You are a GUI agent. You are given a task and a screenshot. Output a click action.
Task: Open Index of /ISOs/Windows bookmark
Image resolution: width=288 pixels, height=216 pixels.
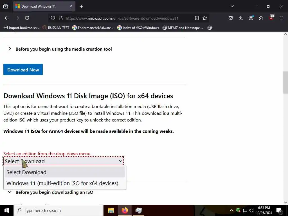click(138, 28)
